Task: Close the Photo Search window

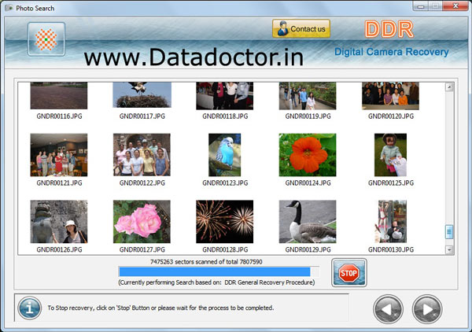Action: [x=455, y=6]
